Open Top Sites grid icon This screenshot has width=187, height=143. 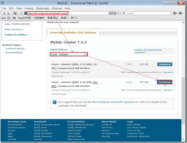click(14, 18)
